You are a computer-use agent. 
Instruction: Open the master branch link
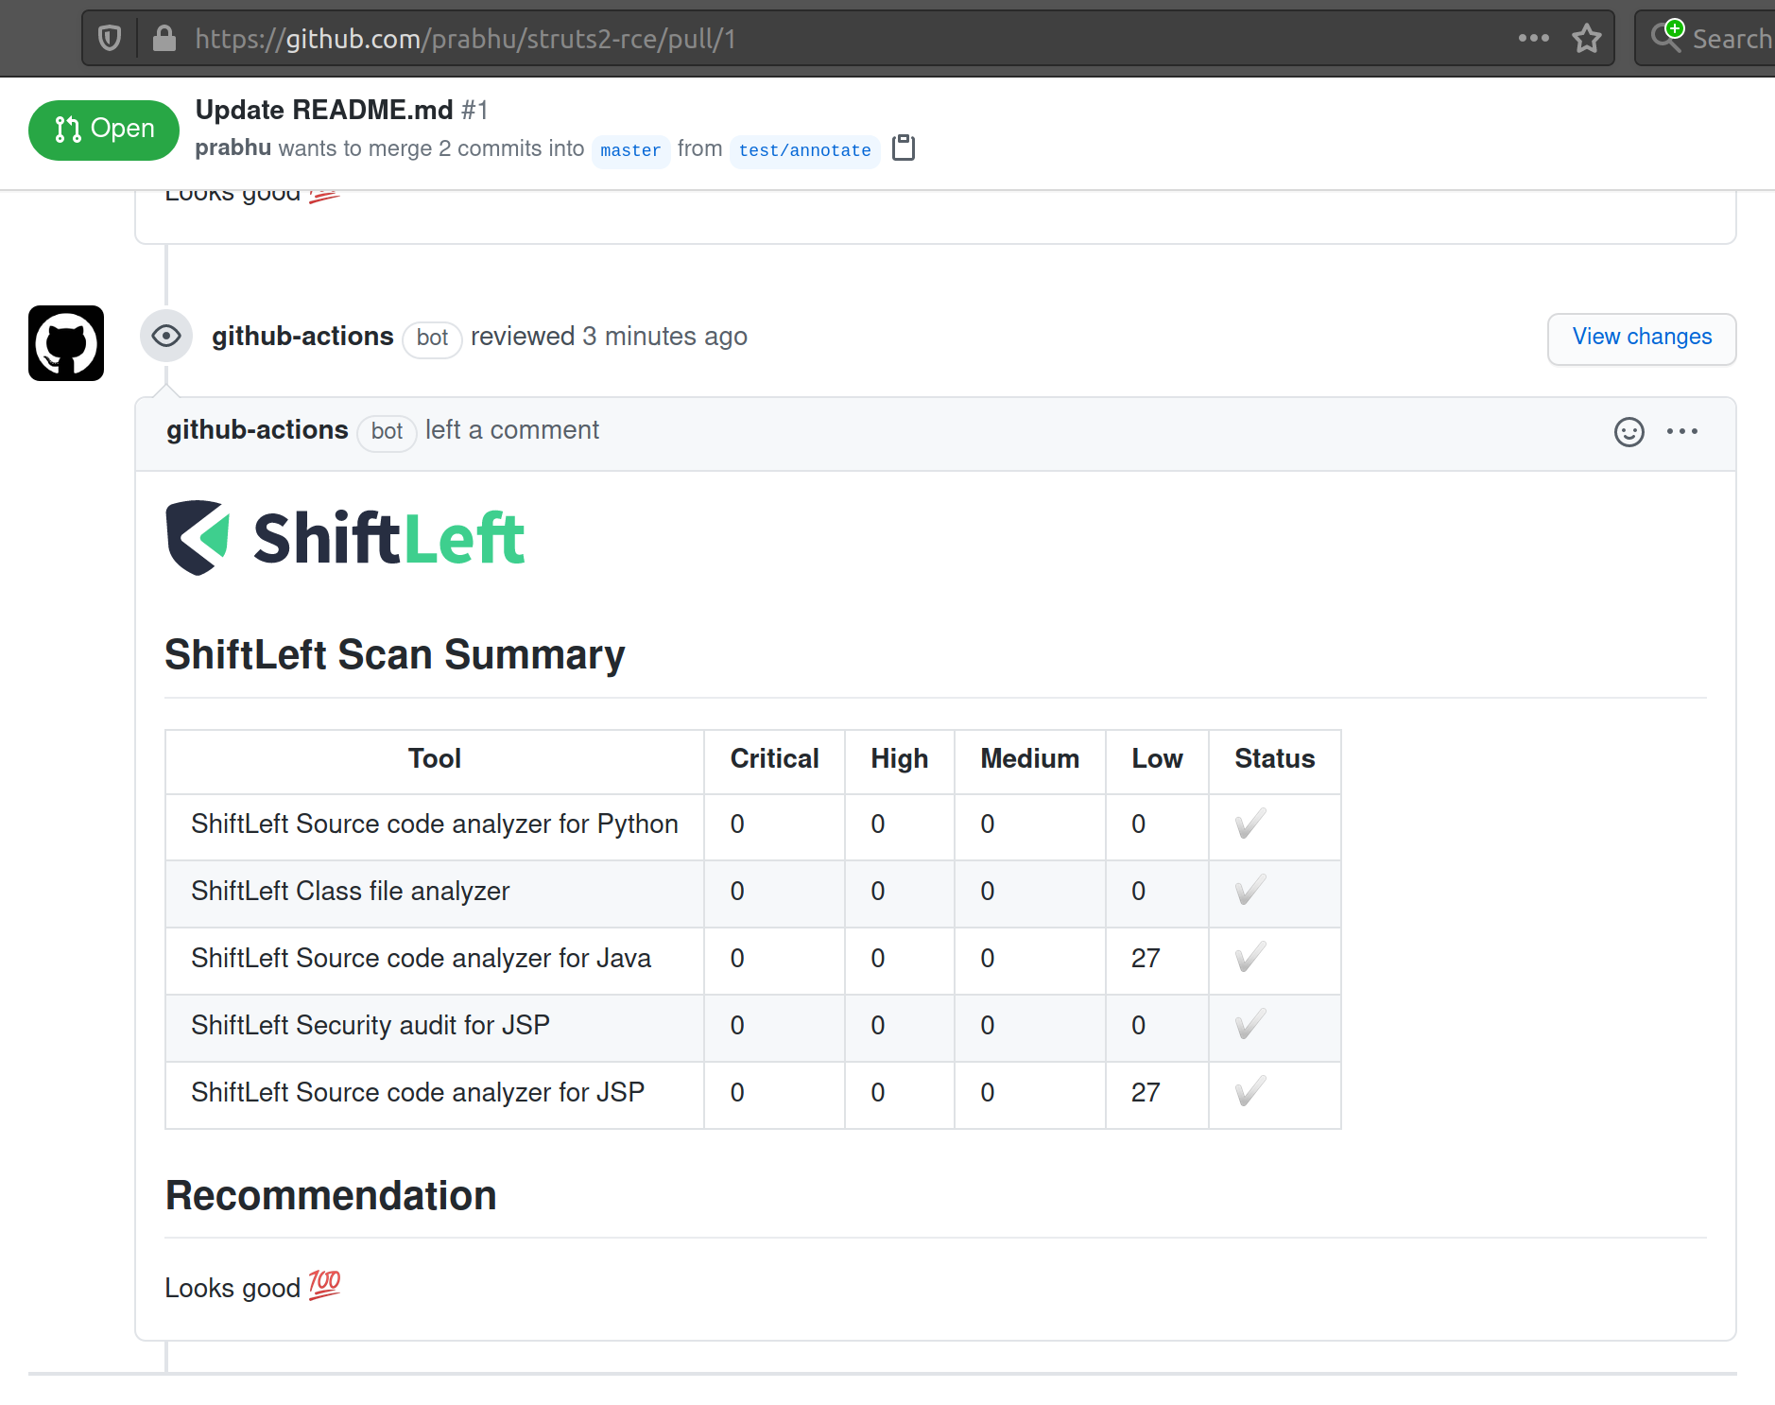tap(630, 150)
